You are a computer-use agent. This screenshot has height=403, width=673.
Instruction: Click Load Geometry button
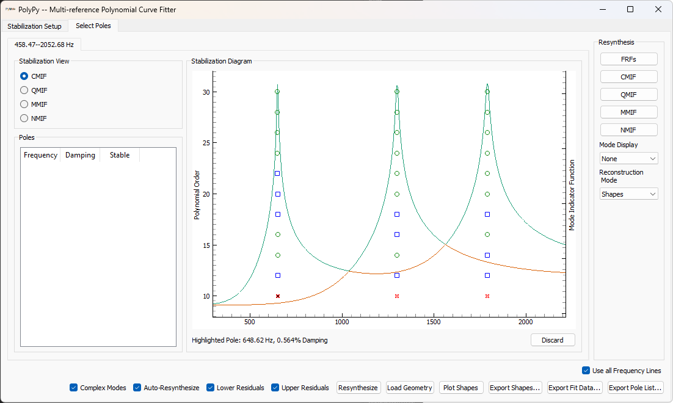click(x=409, y=388)
